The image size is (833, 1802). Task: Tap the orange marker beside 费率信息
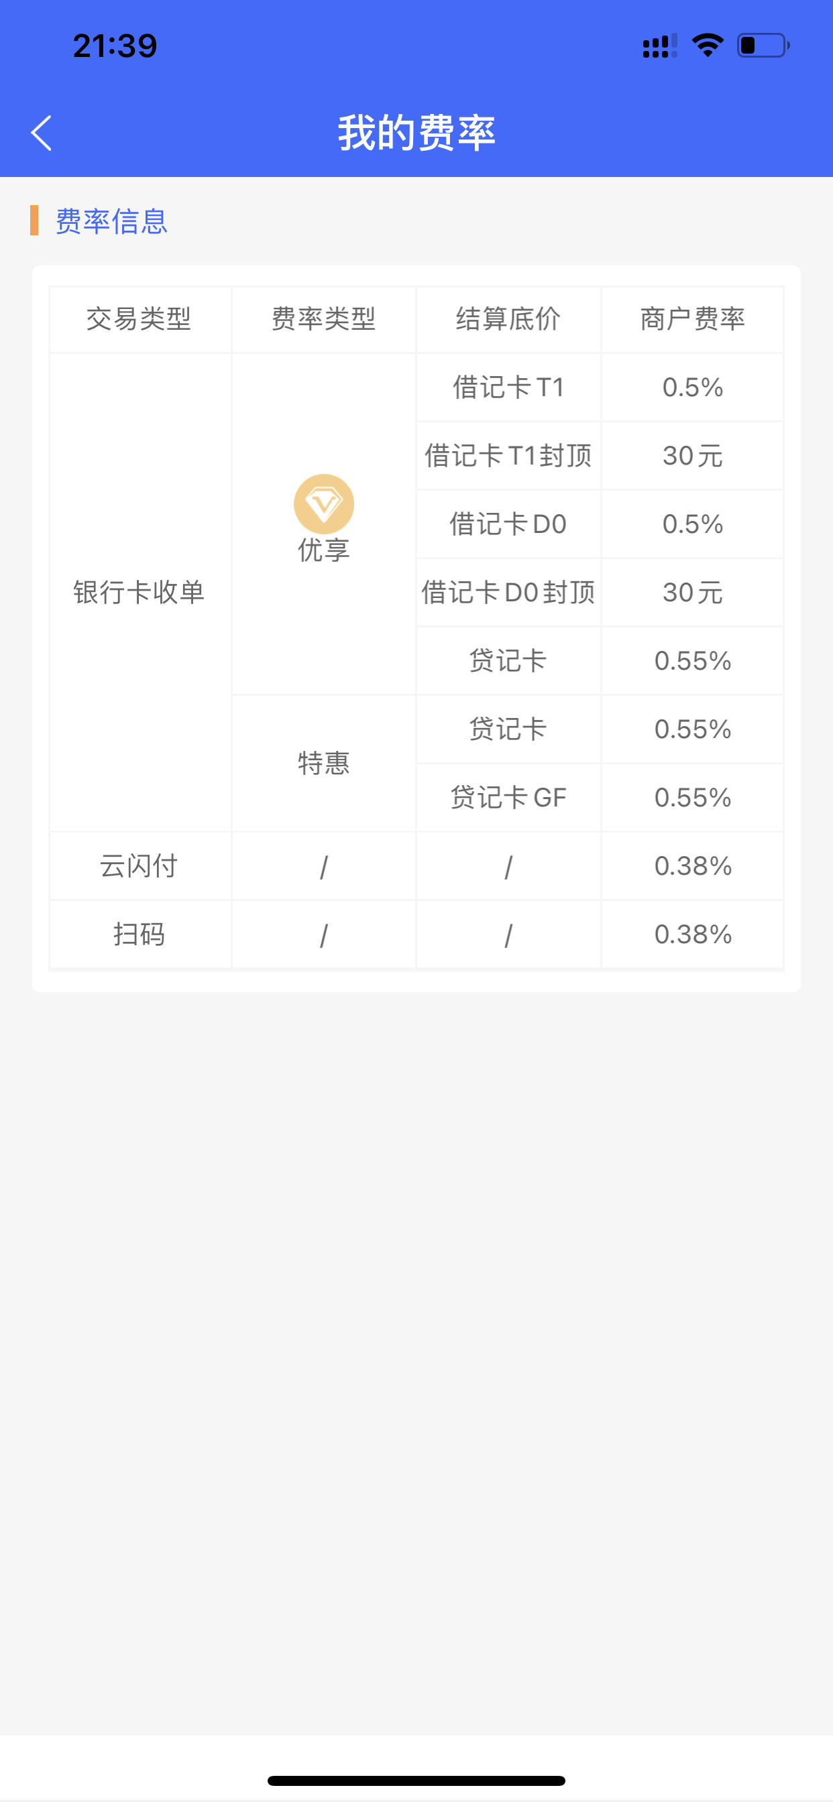34,221
